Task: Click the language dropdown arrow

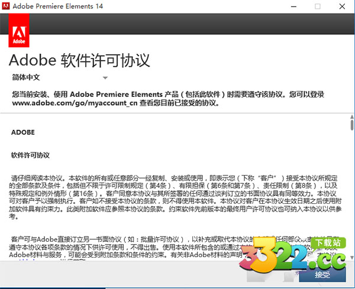Action: (105, 77)
